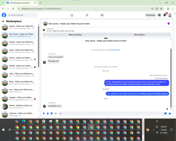Open Jhon Janner avatar in chat header
176x141 pixels.
coord(45,24)
